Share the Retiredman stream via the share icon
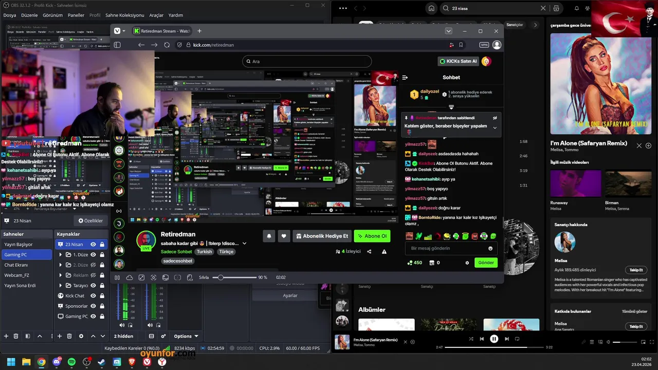658x370 pixels. 369,251
